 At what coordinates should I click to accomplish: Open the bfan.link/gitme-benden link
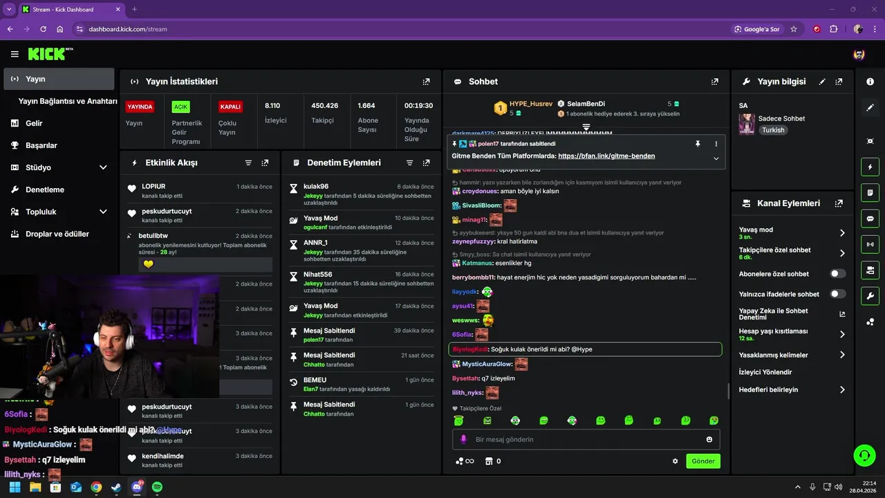606,156
